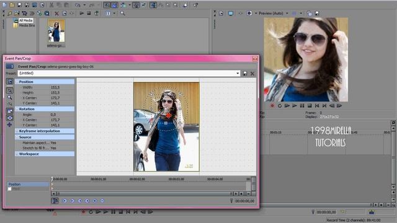397x223 pixels.
Task: Create a new project from main toolbar
Action: point(4,5)
